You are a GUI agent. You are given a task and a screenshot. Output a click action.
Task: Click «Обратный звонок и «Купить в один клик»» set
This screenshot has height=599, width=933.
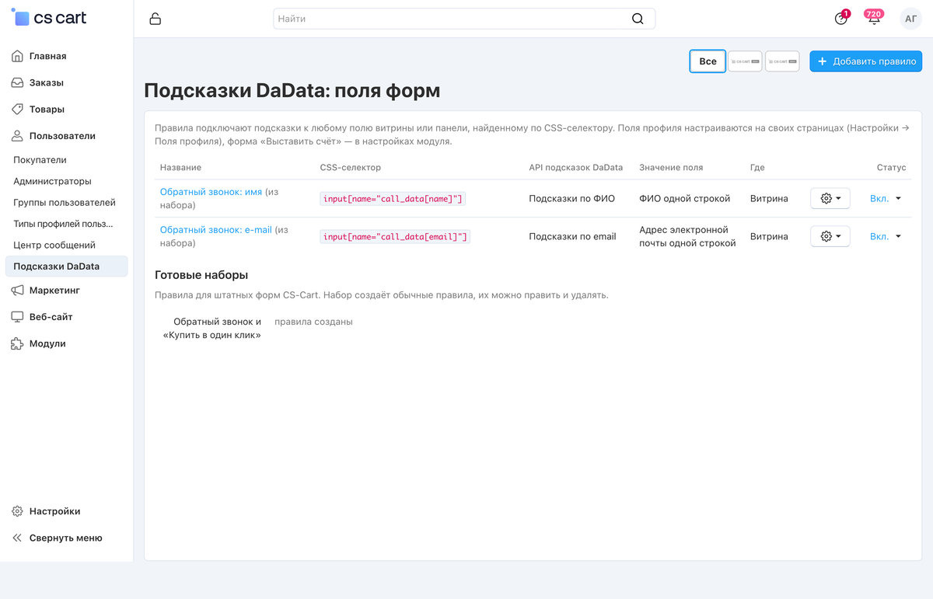211,329
